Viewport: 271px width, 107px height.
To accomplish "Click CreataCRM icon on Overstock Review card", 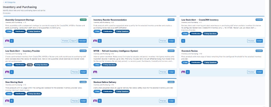I will click(x=188, y=72).
